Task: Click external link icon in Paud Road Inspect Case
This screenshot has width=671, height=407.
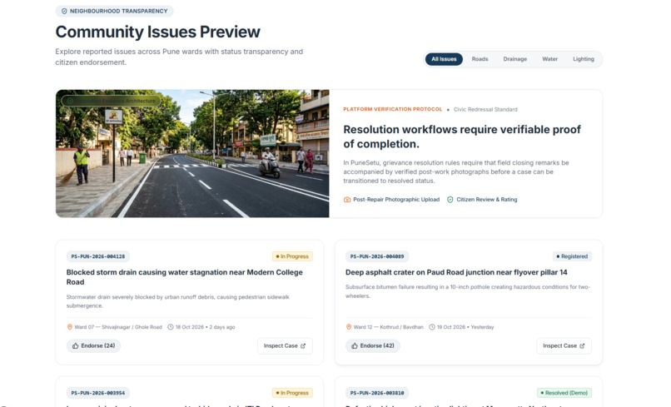Action: [582, 345]
